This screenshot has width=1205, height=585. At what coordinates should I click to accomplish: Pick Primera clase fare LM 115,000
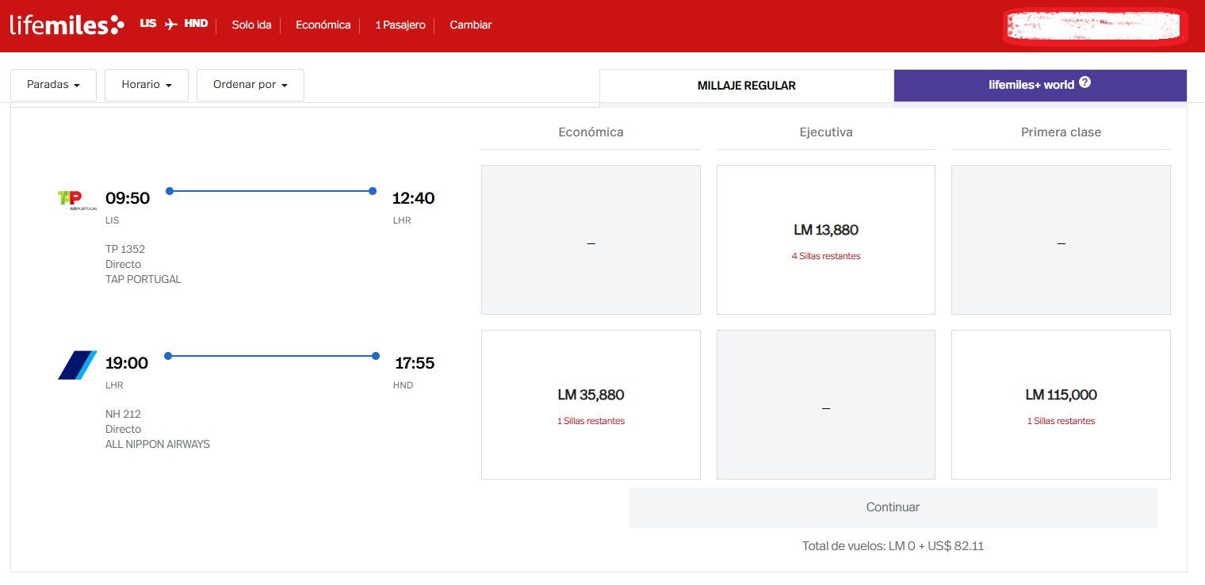click(1061, 404)
